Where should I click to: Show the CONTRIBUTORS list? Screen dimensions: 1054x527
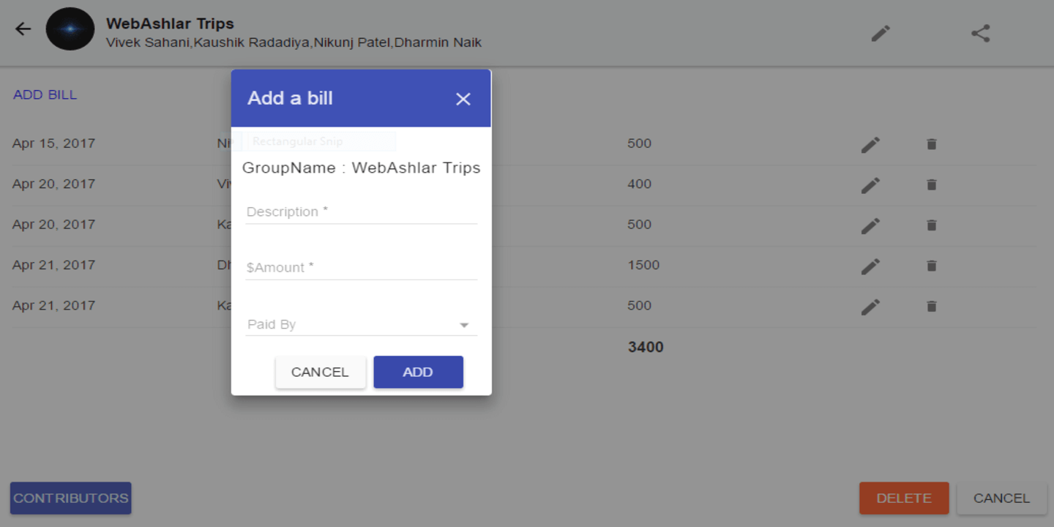[70, 498]
